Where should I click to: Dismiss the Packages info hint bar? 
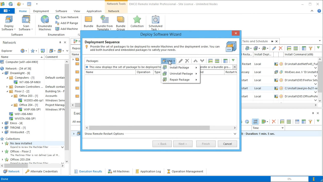click(235, 67)
